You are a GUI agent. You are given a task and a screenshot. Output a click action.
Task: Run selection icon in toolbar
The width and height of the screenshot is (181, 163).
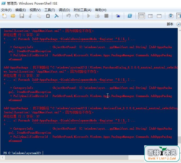tap(97, 16)
